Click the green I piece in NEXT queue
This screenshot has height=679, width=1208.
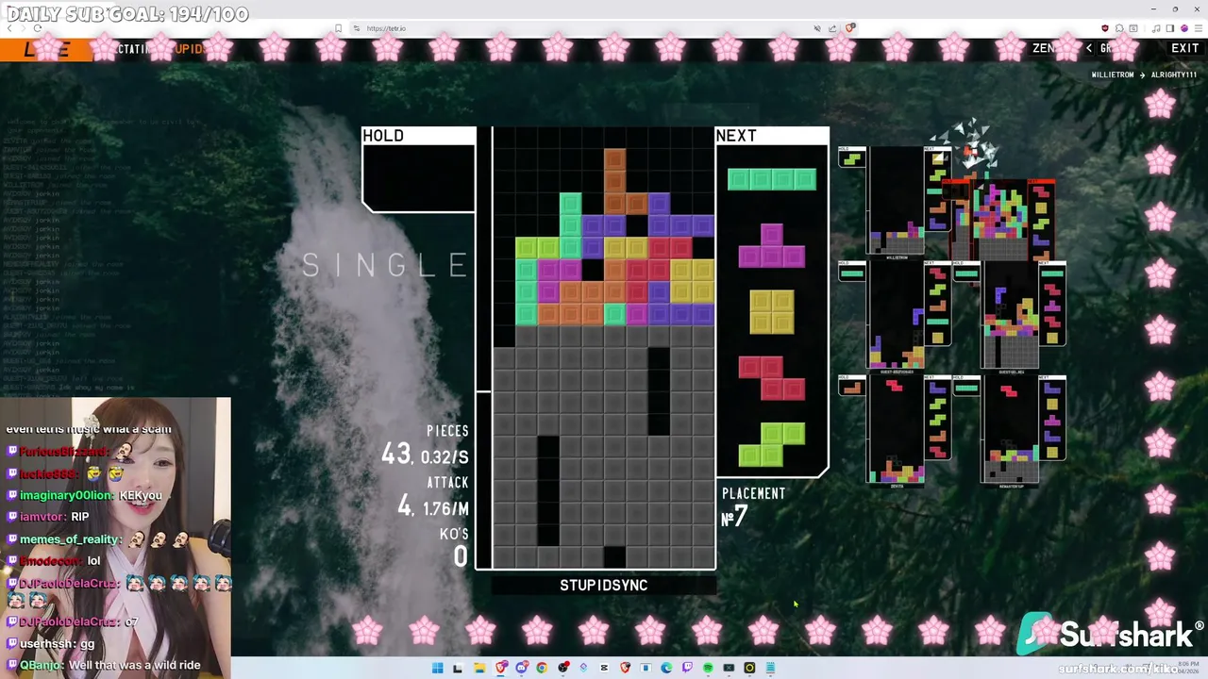pyautogui.click(x=772, y=179)
